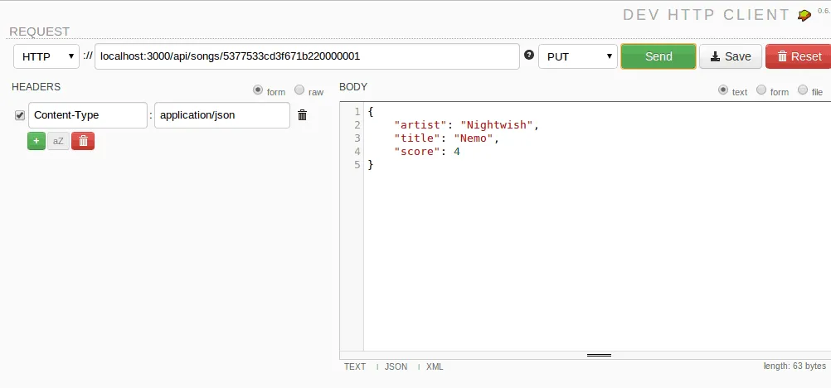Switch body format to TEXT
Image resolution: width=831 pixels, height=388 pixels.
[x=354, y=366]
